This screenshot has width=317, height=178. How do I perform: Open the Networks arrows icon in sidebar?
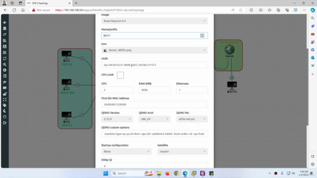pos(4,35)
